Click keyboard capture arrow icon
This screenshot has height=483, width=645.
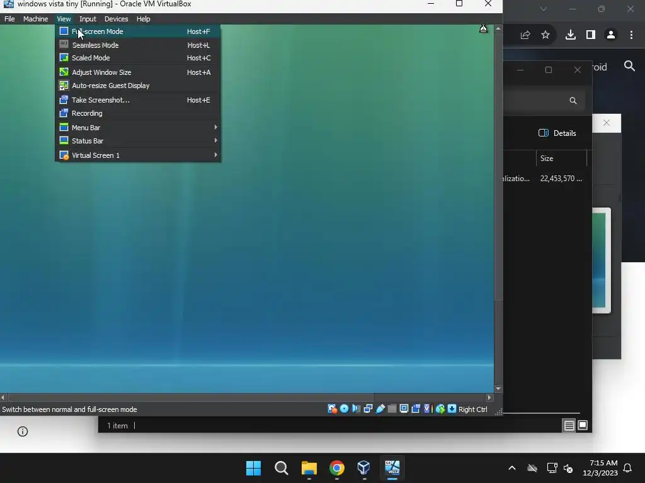[x=452, y=409]
